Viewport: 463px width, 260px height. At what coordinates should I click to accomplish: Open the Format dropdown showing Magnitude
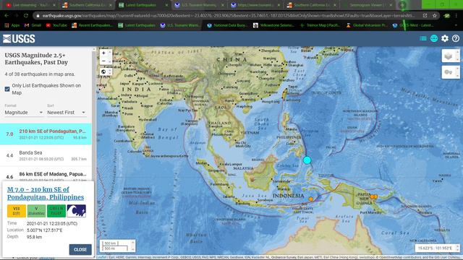[x=24, y=113]
